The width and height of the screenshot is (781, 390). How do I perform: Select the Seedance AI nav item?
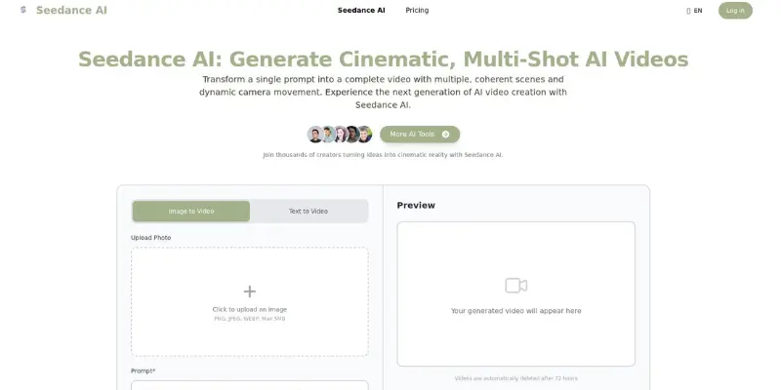[x=361, y=10]
